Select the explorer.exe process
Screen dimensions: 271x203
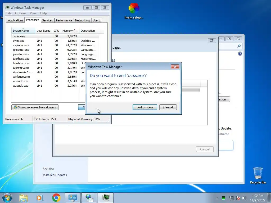(x=55, y=45)
